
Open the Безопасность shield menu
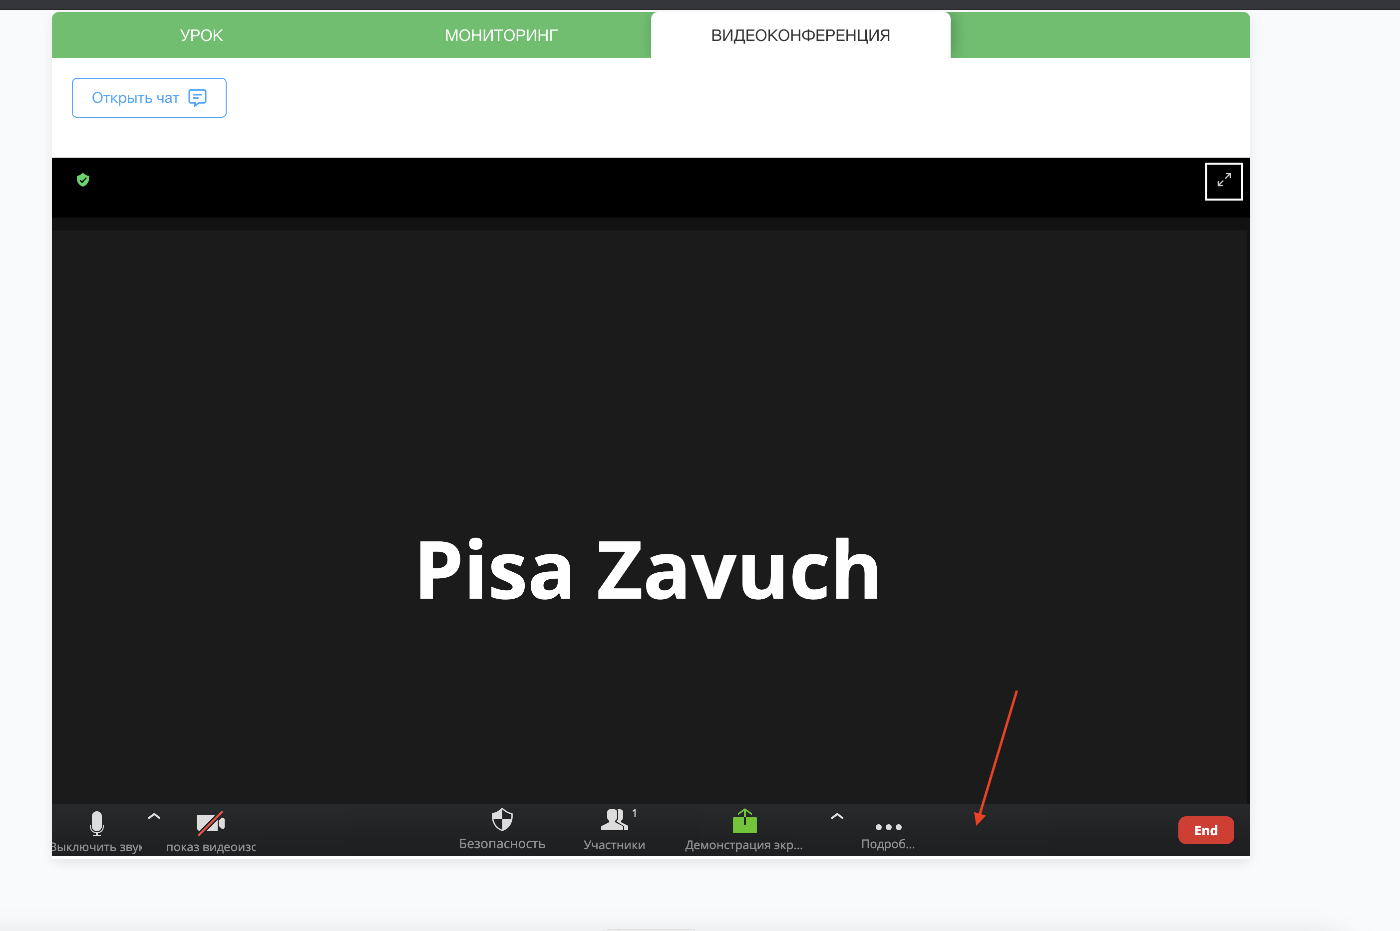click(502, 821)
